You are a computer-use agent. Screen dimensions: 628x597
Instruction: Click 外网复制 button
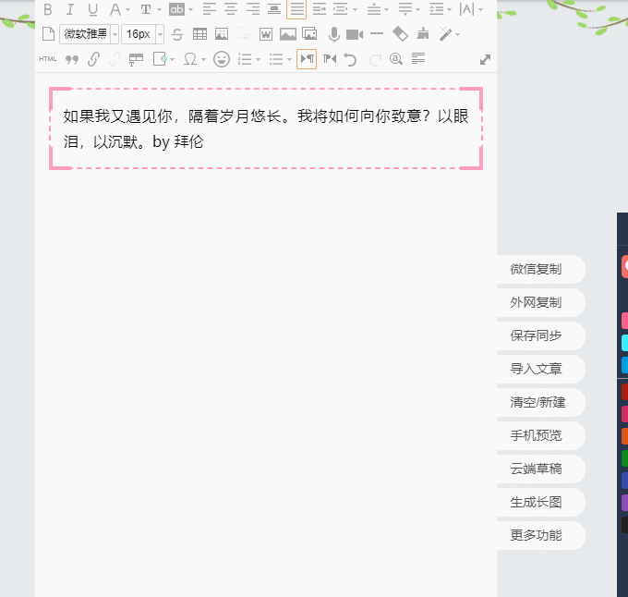coord(540,302)
